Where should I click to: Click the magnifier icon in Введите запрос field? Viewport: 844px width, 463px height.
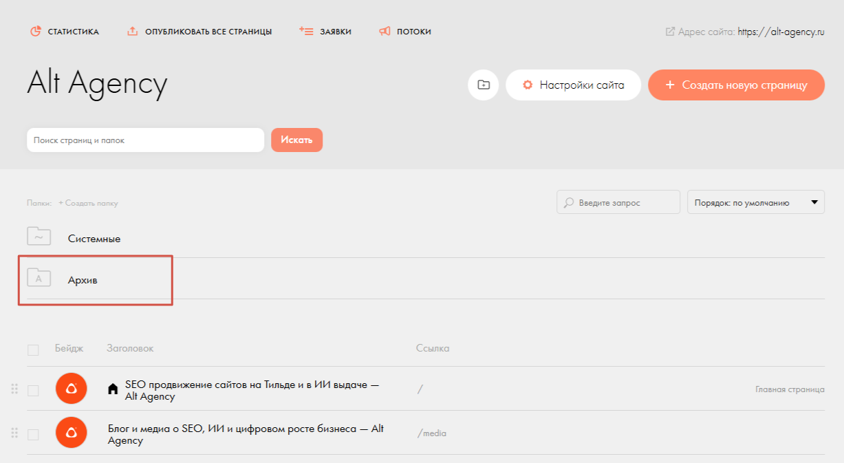coord(569,203)
